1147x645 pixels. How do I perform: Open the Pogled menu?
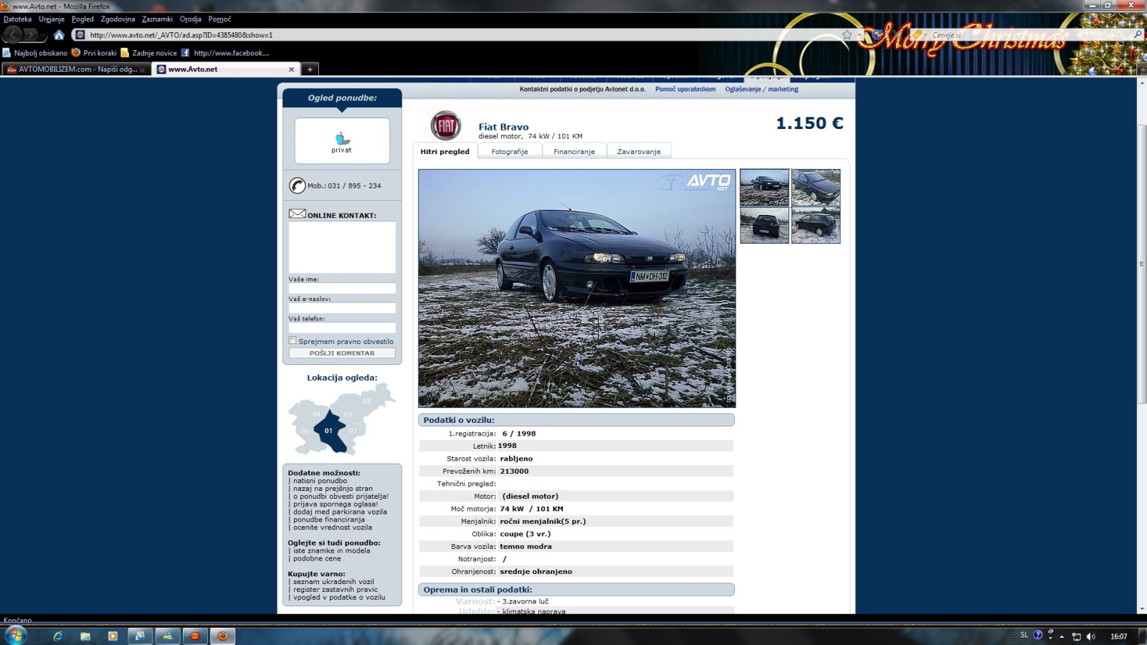tap(82, 19)
